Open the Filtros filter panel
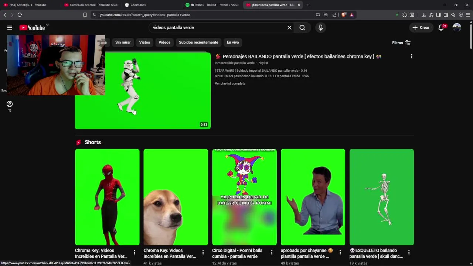This screenshot has width=473, height=266. click(401, 43)
